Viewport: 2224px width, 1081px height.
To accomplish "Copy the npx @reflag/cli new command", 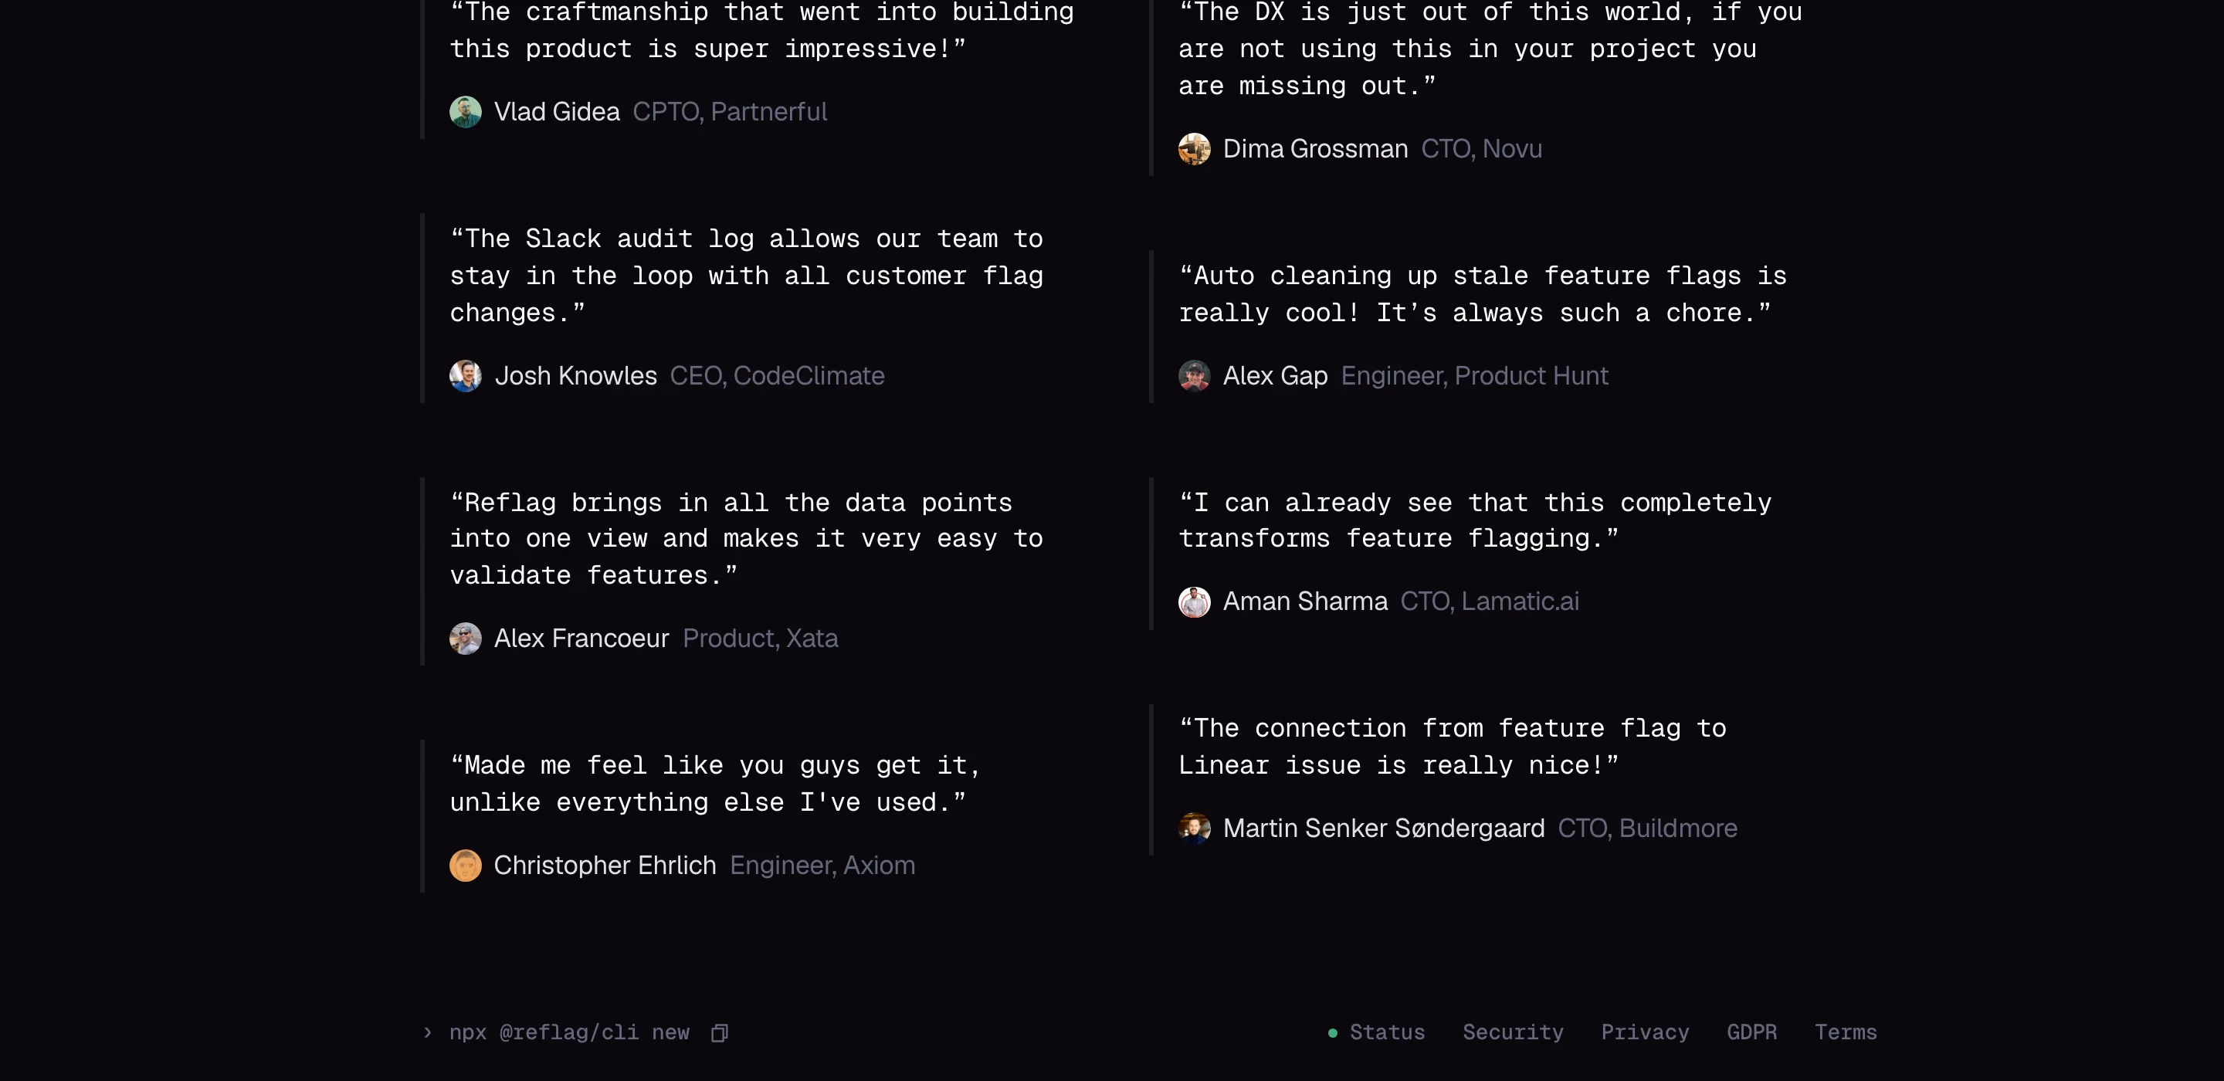I will (x=719, y=1032).
